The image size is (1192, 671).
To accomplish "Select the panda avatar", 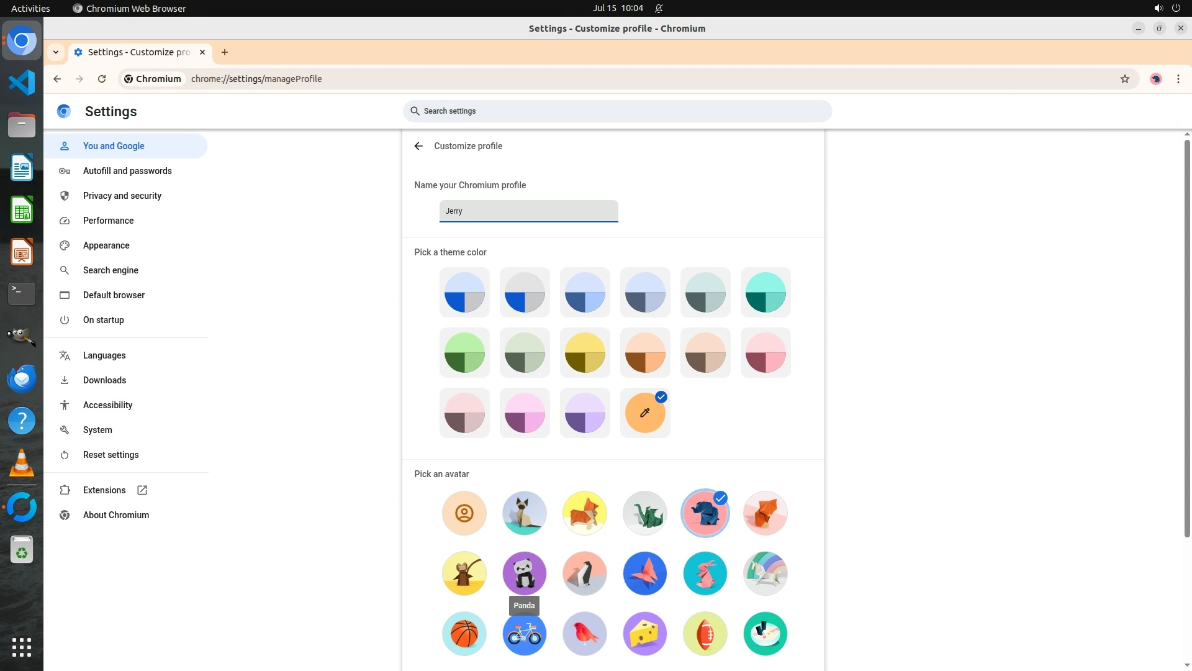I will point(524,573).
